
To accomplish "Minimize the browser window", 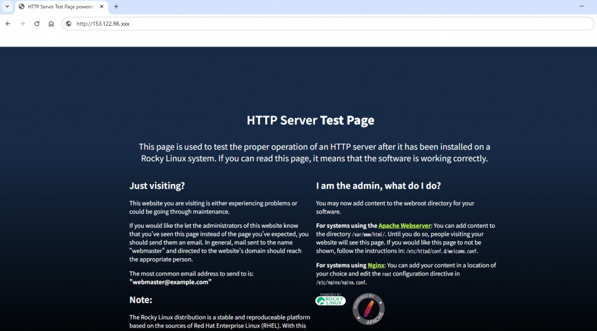I will coord(581,6).
